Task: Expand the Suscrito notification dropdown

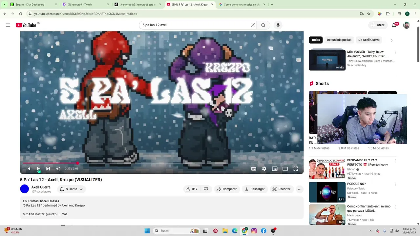Action: coord(72,189)
